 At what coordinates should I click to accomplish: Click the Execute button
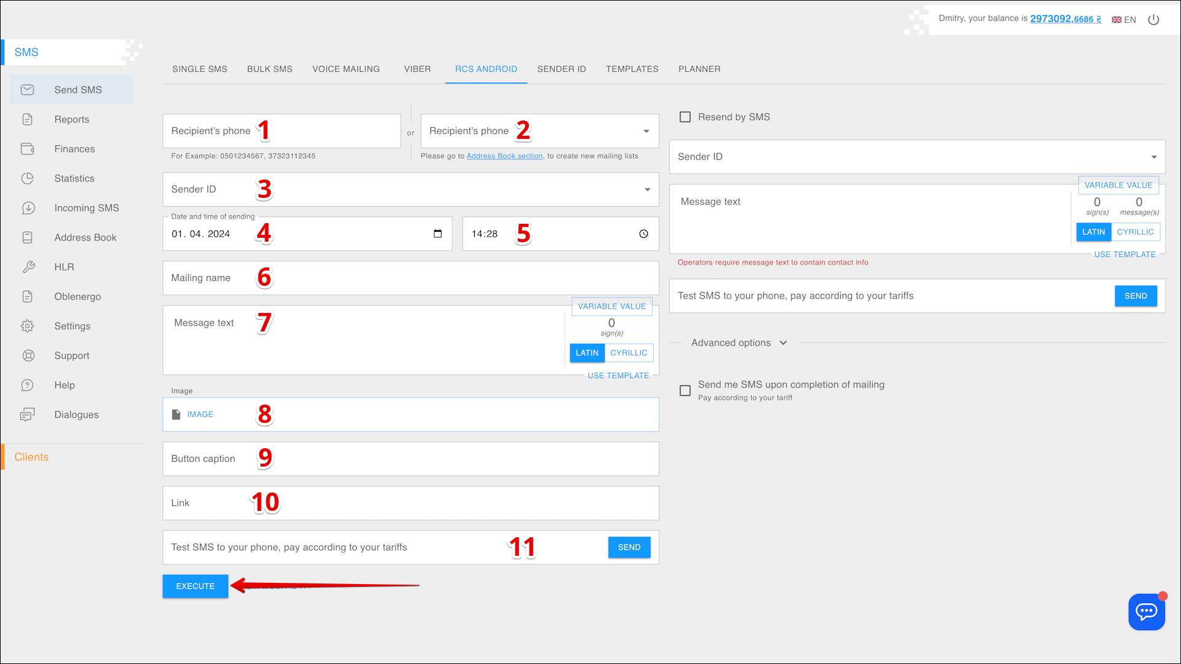[195, 586]
